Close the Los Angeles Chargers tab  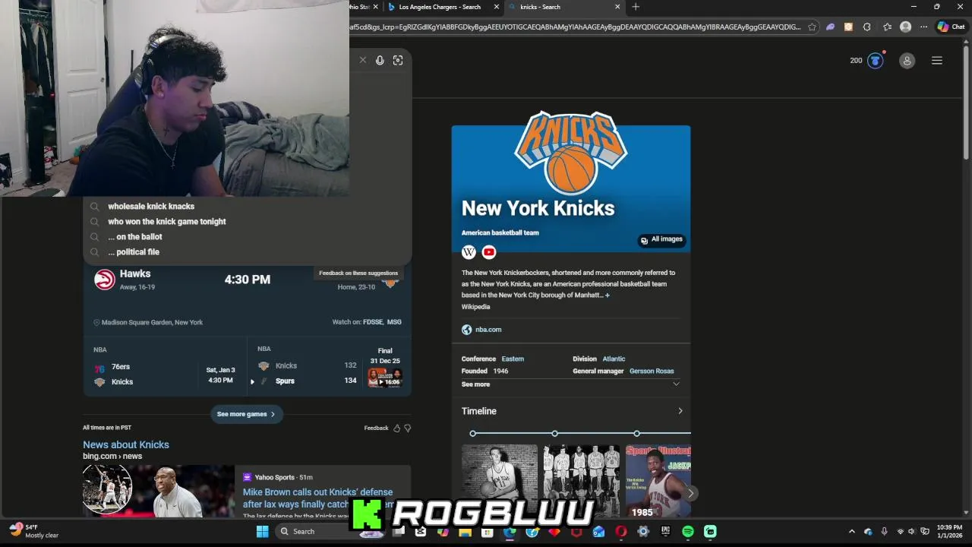(497, 7)
